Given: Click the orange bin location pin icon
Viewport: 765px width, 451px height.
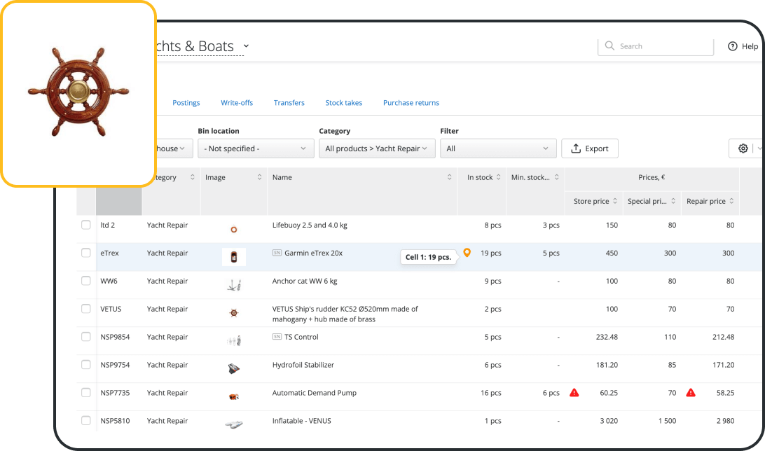Looking at the screenshot, I should click(x=467, y=253).
